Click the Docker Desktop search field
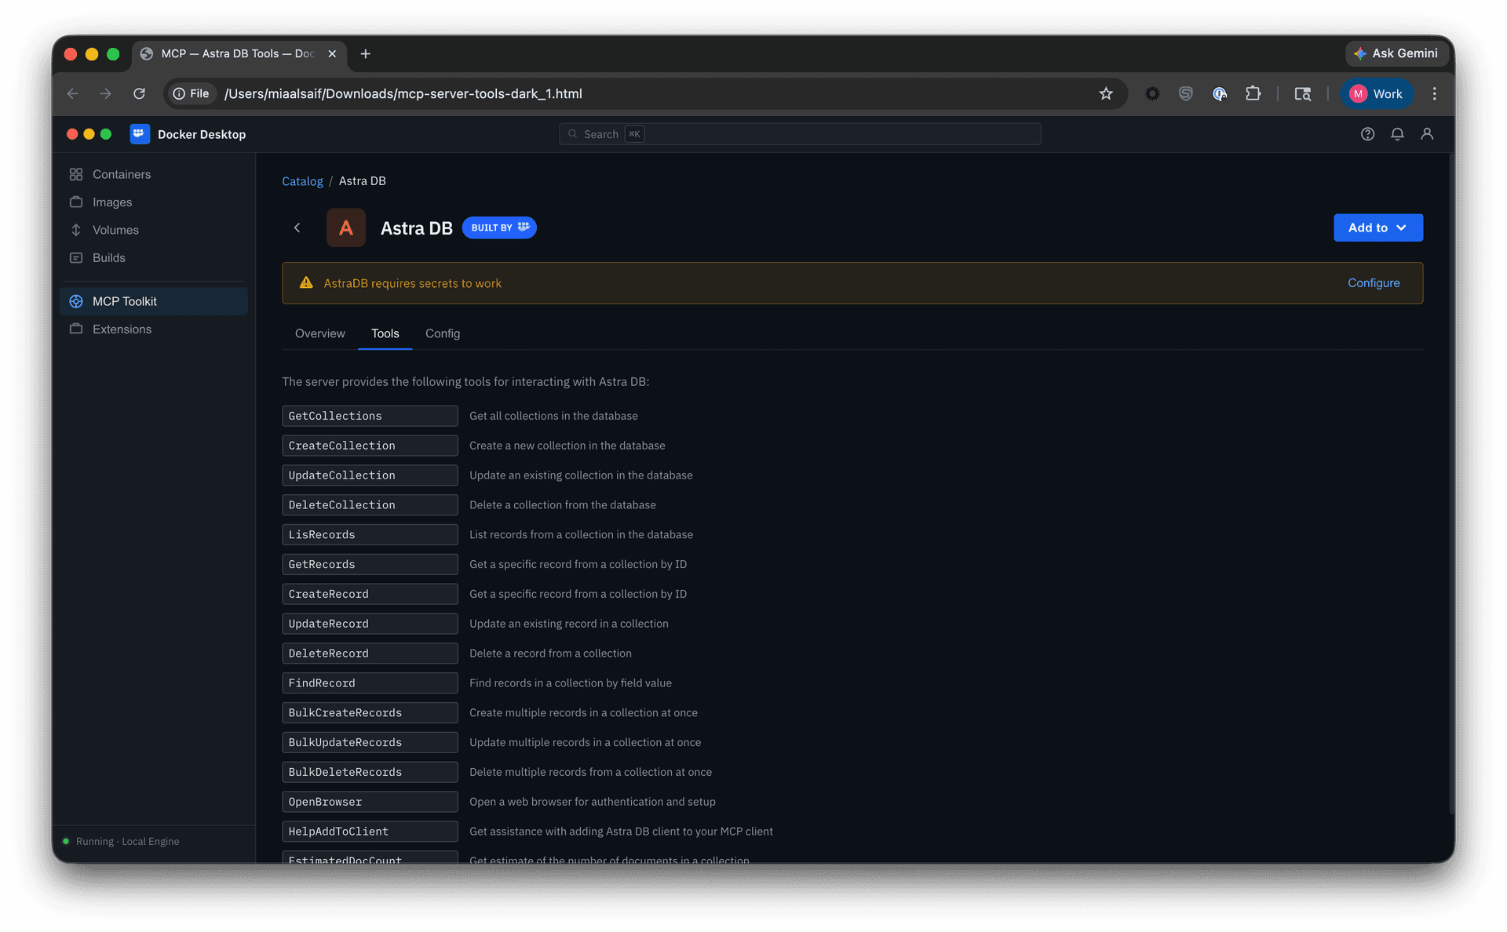This screenshot has width=1507, height=932. pyautogui.click(x=800, y=134)
